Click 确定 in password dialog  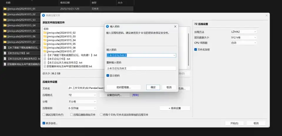click(x=153, y=87)
